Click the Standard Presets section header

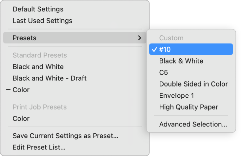40,55
